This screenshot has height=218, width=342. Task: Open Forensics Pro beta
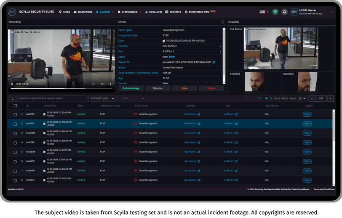(200, 12)
